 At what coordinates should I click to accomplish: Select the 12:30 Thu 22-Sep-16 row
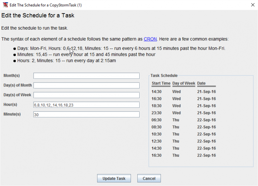pyautogui.click(x=184, y=141)
